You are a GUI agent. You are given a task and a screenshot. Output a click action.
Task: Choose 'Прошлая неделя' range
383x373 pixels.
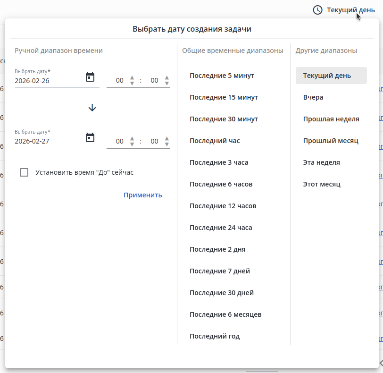coord(331,119)
